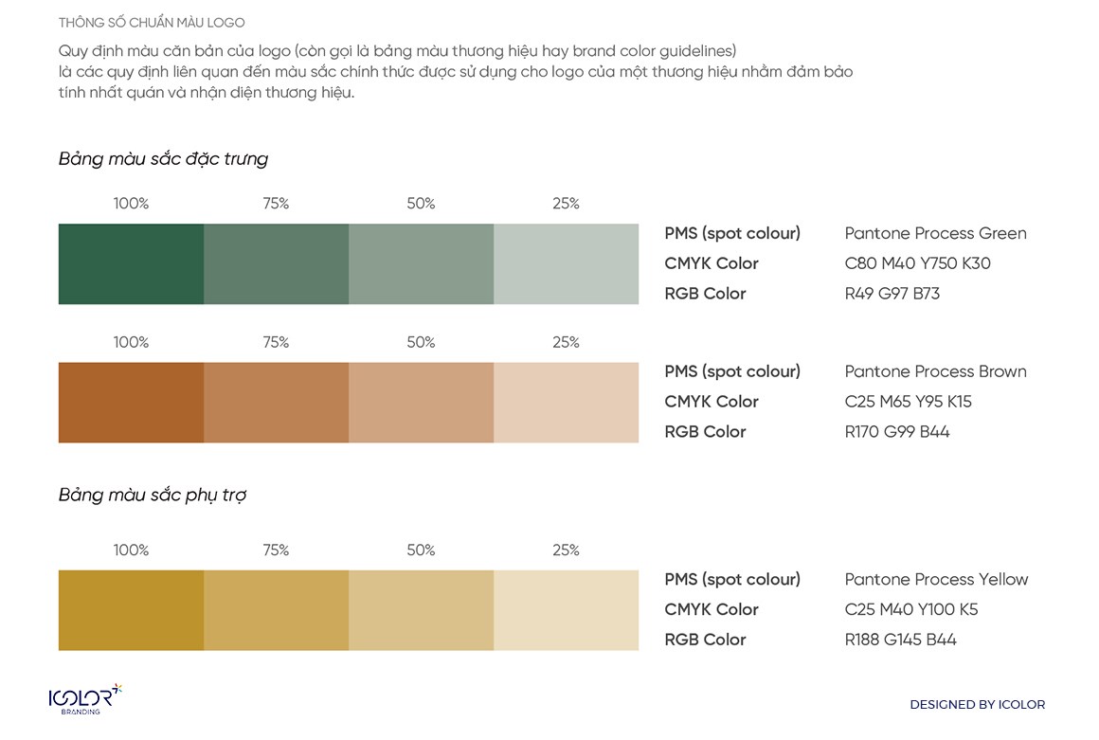Select the 25% light brown swatch

[566, 403]
